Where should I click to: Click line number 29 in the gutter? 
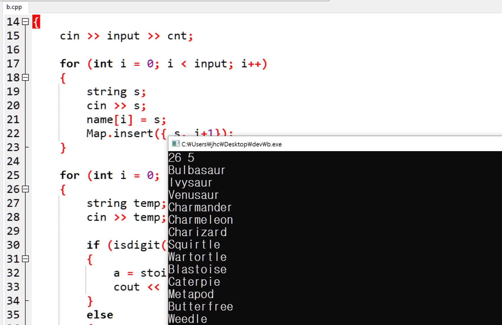pos(13,231)
